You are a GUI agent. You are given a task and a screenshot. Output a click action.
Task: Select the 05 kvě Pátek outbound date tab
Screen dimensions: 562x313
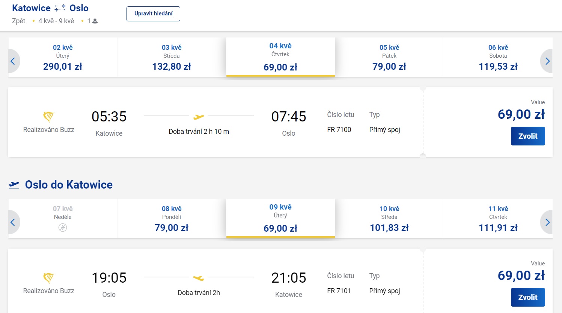pos(389,57)
